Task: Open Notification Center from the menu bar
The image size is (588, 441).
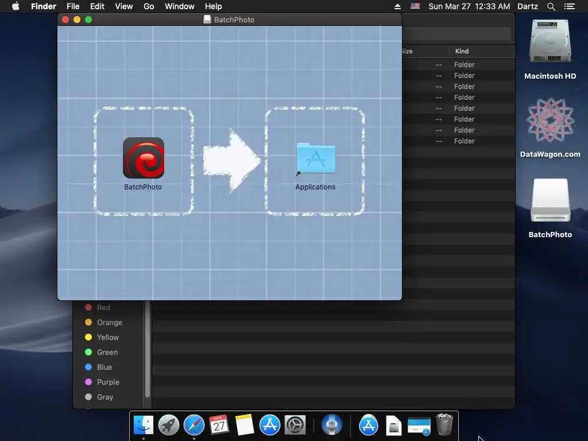Action: pyautogui.click(x=570, y=6)
